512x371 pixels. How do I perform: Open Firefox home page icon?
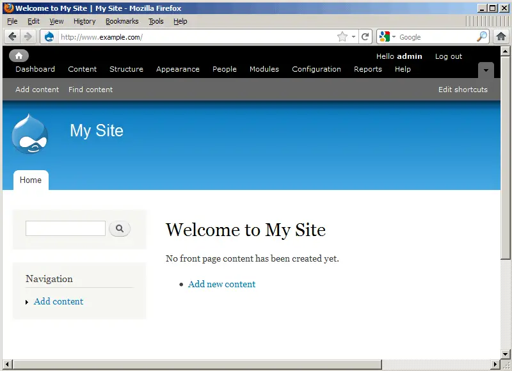point(501,36)
